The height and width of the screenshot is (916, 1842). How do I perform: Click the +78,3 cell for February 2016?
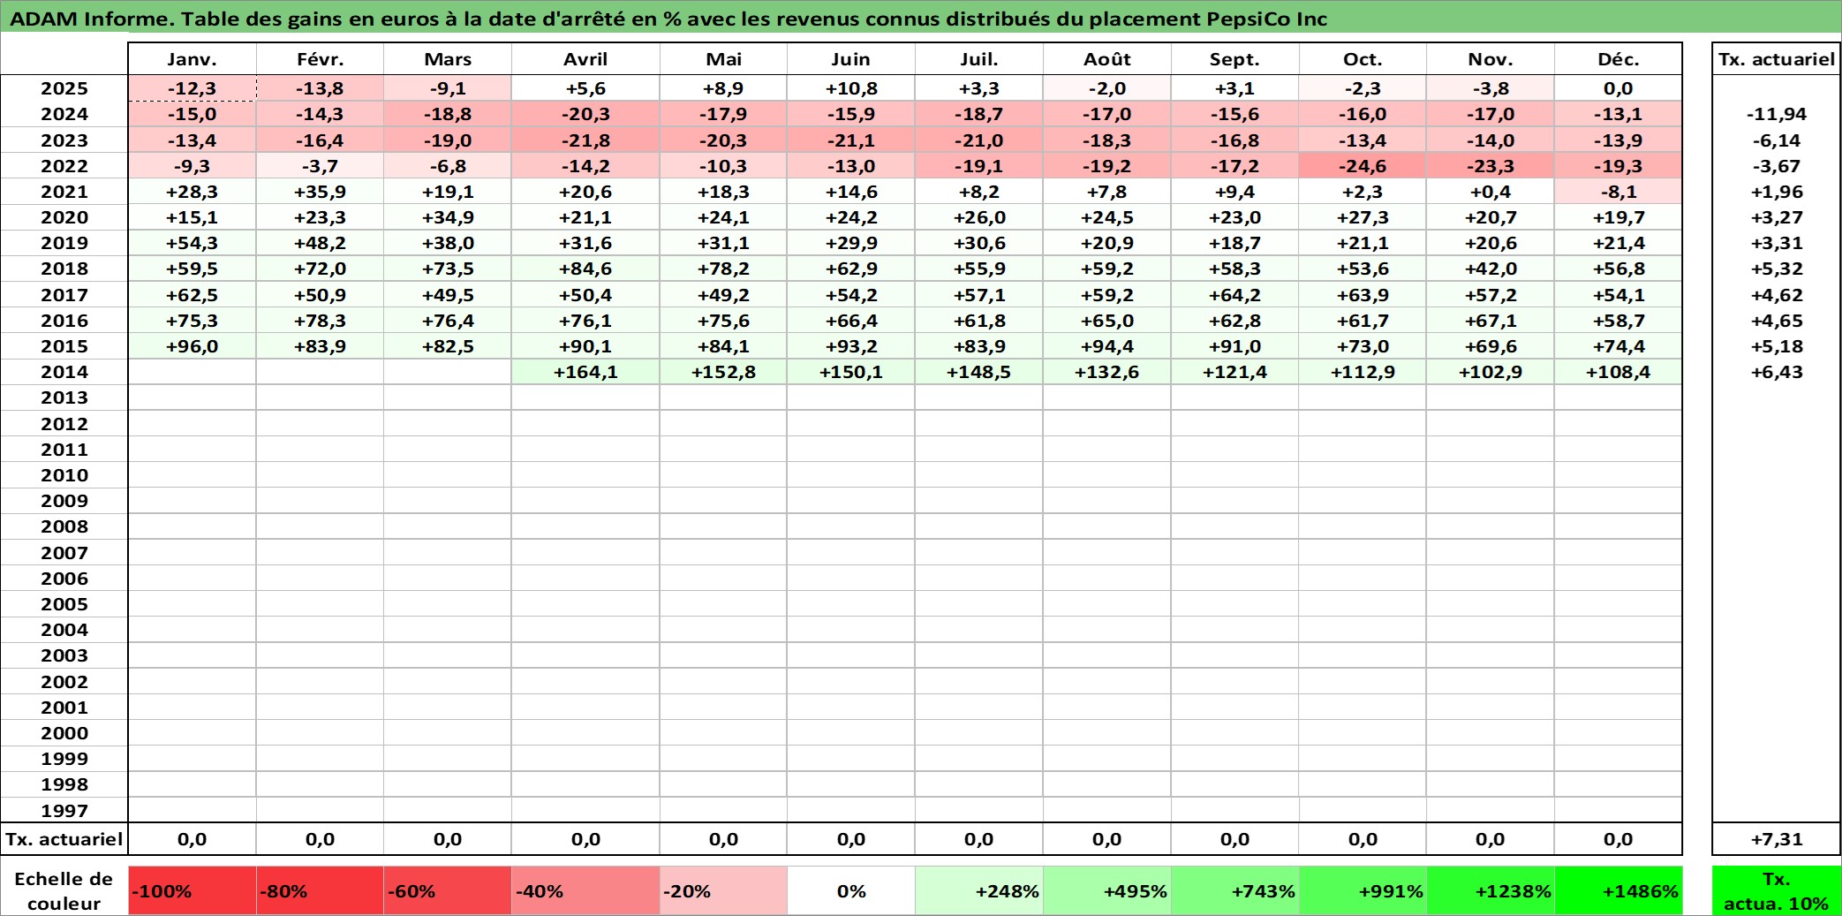pyautogui.click(x=320, y=321)
